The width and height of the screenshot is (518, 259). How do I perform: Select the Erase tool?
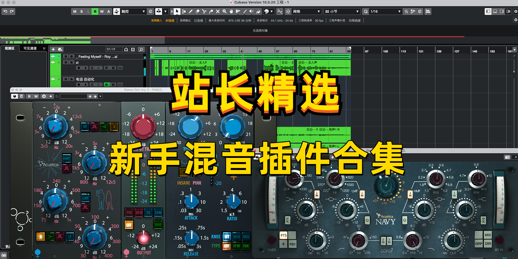point(198,11)
